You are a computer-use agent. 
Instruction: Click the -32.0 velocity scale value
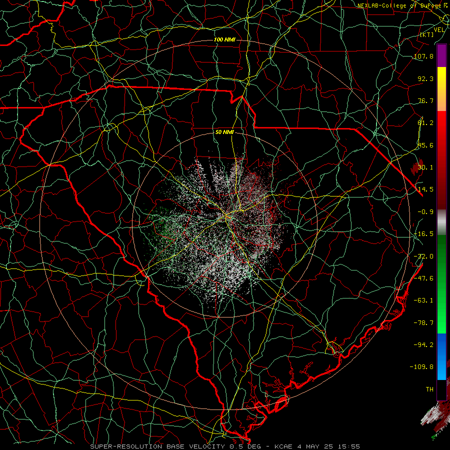coord(423,256)
